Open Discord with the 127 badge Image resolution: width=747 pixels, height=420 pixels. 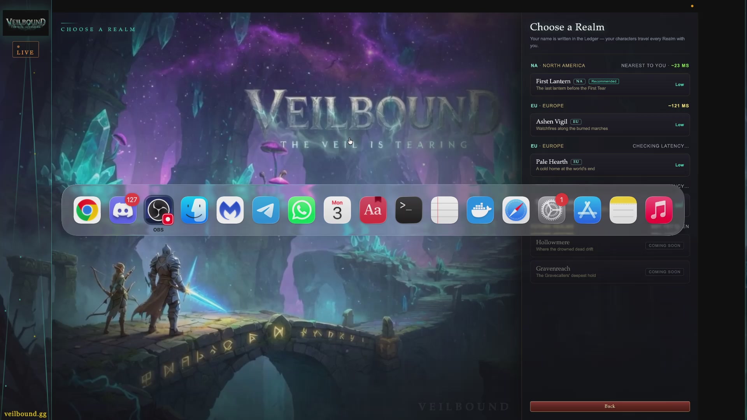(x=123, y=210)
